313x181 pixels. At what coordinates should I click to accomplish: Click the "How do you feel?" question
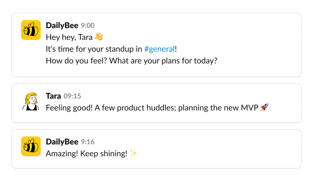76,61
